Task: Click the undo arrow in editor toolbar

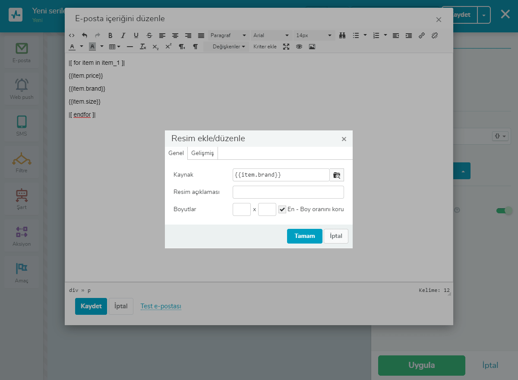Action: (x=85, y=35)
